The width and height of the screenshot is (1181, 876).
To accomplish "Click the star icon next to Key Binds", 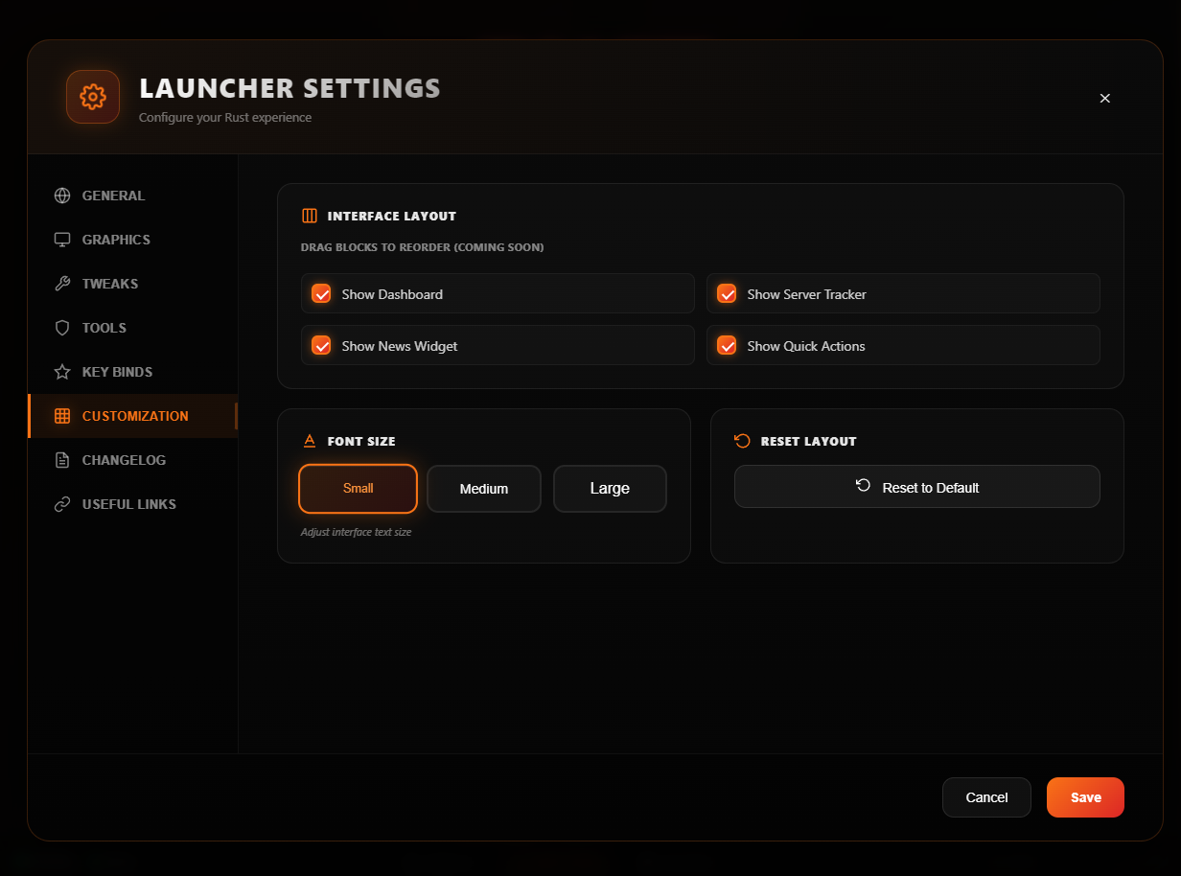I will 61,371.
